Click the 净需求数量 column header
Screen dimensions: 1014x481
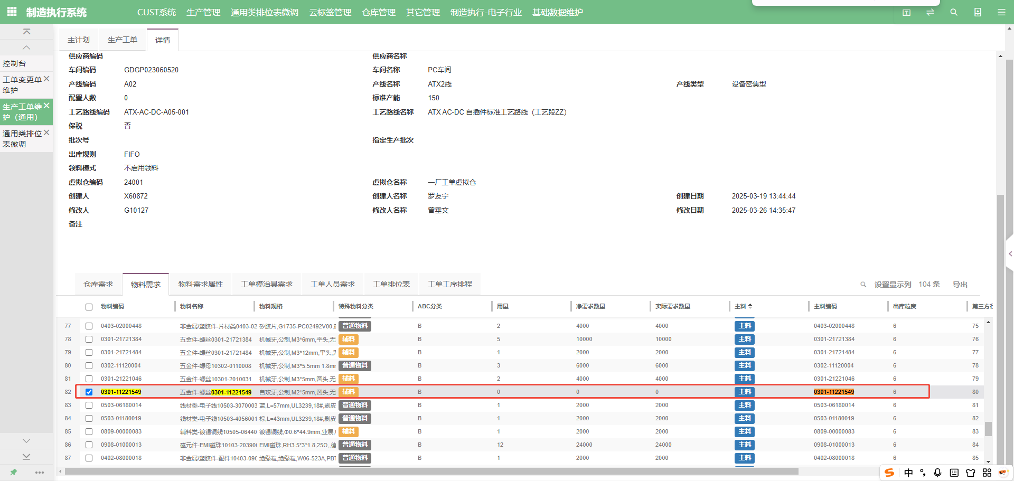[590, 306]
